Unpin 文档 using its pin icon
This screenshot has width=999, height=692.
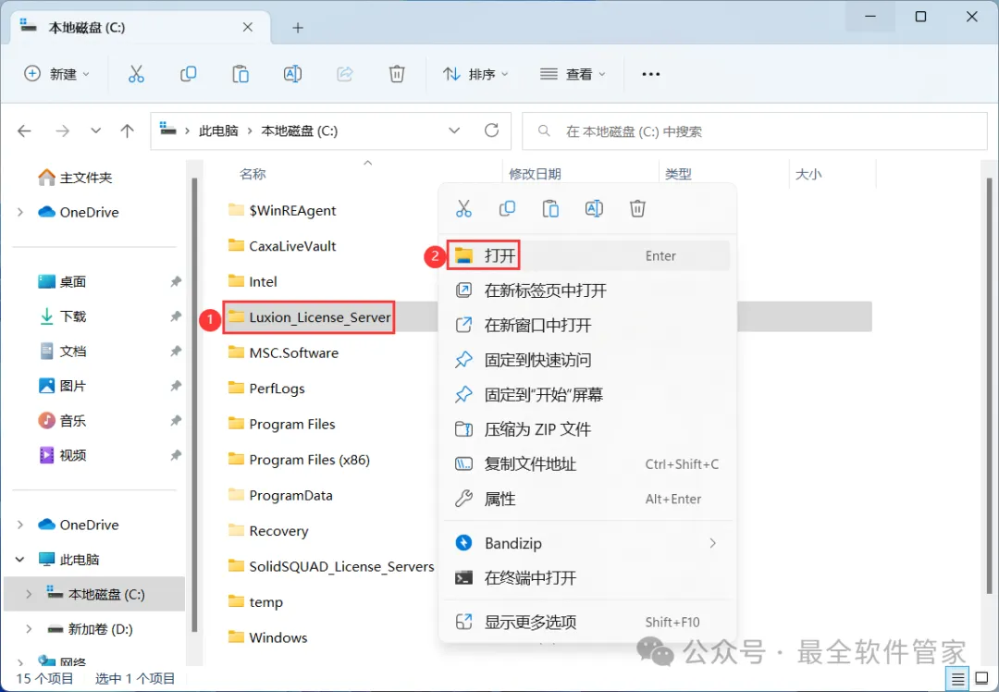pos(176,352)
